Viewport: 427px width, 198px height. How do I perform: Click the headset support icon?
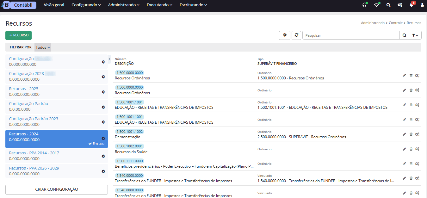(x=365, y=5)
